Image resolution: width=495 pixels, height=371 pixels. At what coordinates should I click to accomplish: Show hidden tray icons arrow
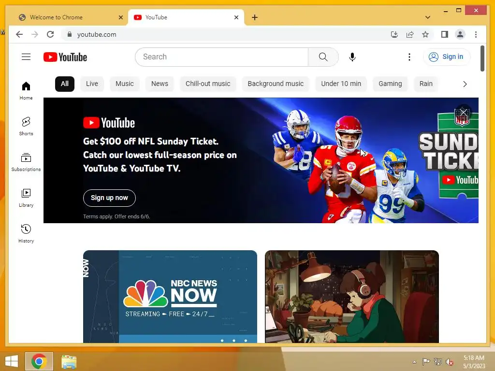point(414,362)
